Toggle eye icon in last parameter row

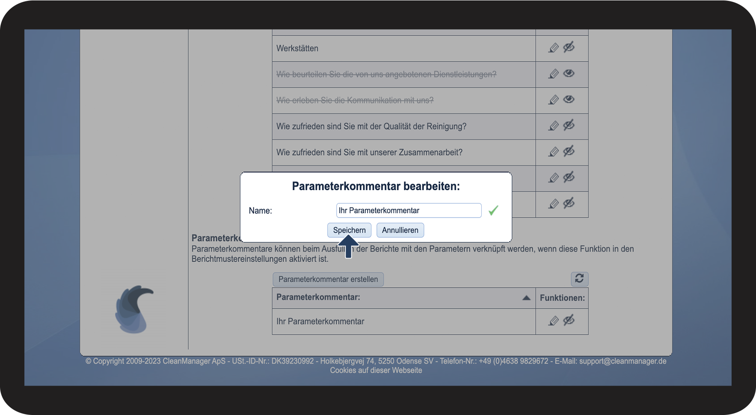pos(569,203)
